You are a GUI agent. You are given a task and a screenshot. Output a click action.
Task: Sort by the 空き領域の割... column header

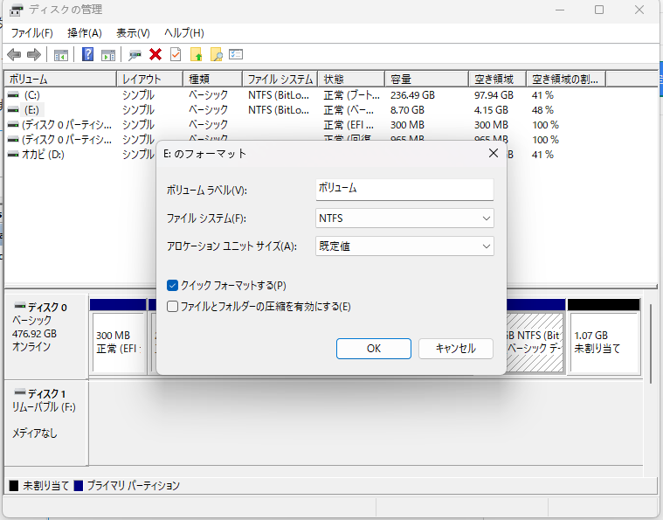pos(566,80)
